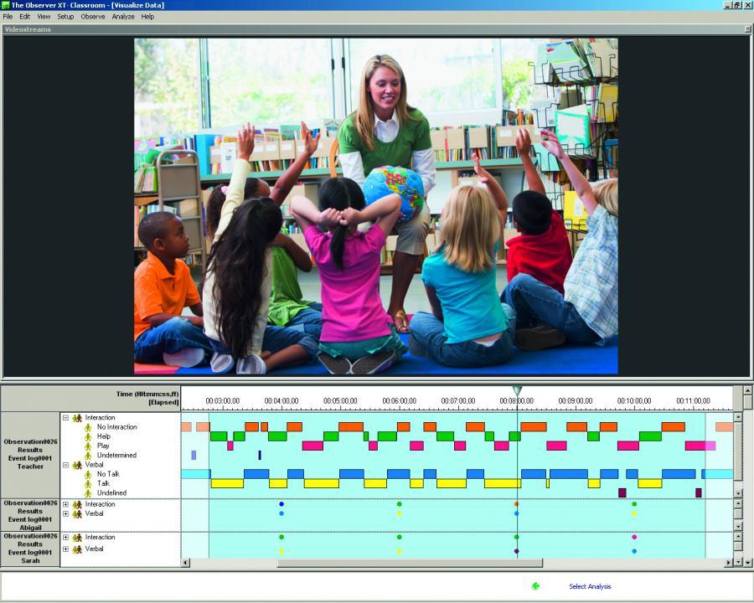Close the Videostreams panel

(x=747, y=29)
